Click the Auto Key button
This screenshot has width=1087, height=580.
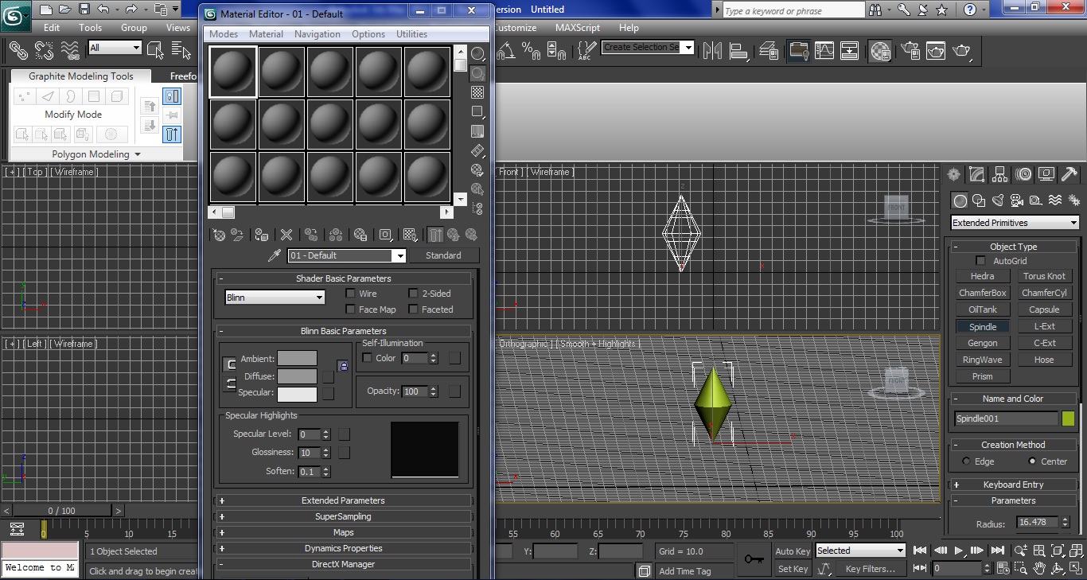pyautogui.click(x=793, y=551)
